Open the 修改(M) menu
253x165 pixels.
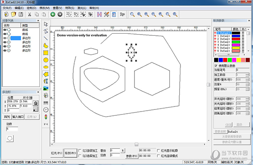(x=45, y=8)
